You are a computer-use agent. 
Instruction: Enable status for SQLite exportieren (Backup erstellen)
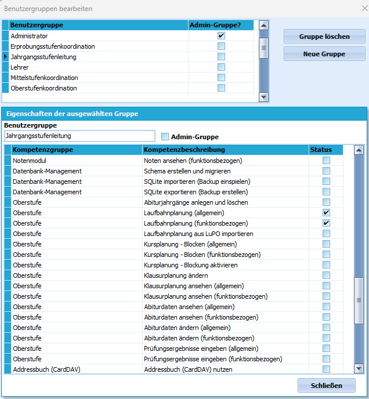[x=326, y=191]
